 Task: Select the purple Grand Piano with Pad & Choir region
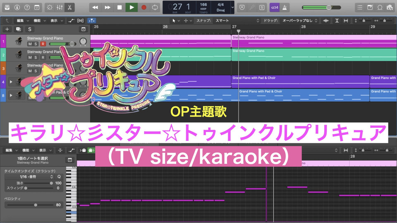pos(300,82)
